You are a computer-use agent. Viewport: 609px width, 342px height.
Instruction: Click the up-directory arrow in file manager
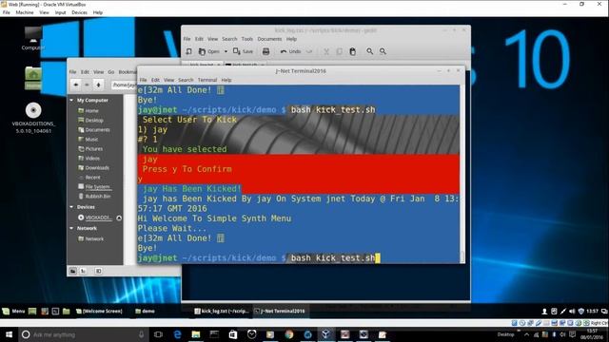click(99, 85)
